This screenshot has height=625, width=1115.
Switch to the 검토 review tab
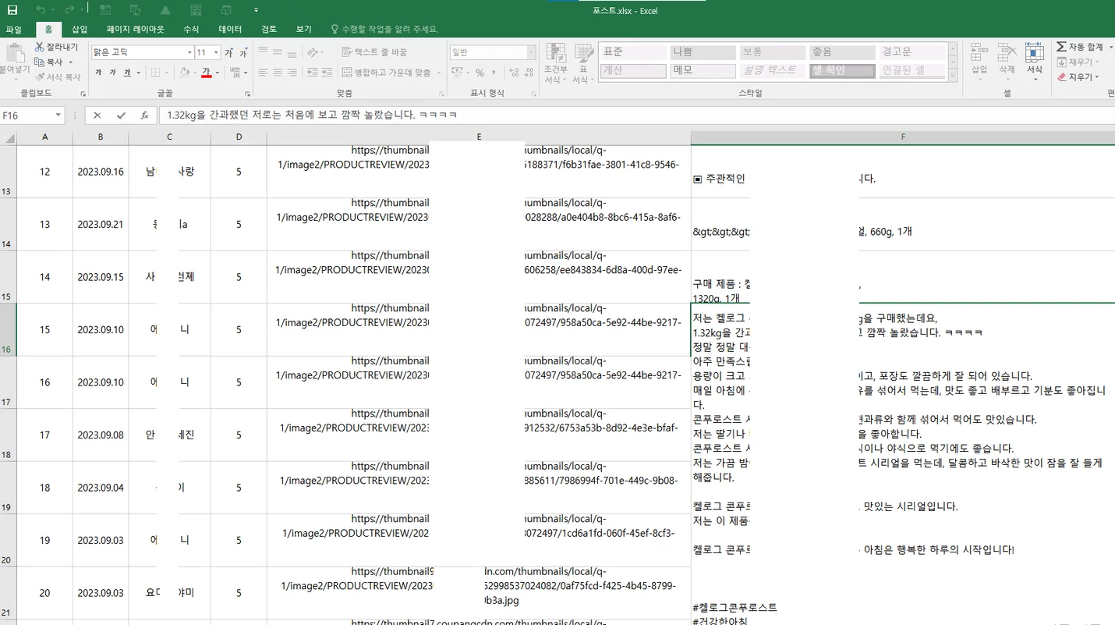(269, 29)
